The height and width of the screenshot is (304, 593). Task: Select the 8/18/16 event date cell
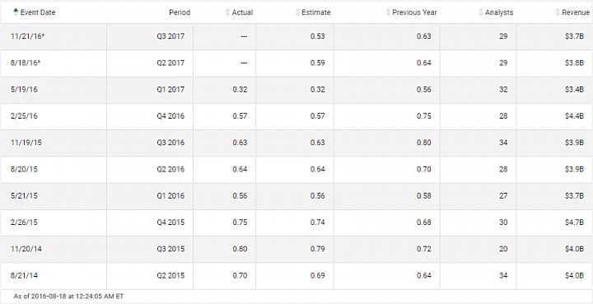[54, 63]
